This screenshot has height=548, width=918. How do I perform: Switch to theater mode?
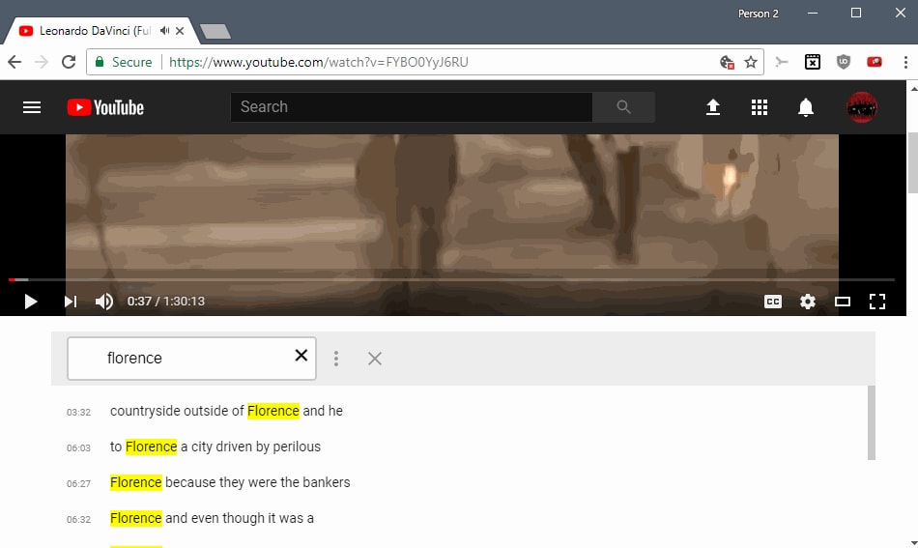click(842, 302)
